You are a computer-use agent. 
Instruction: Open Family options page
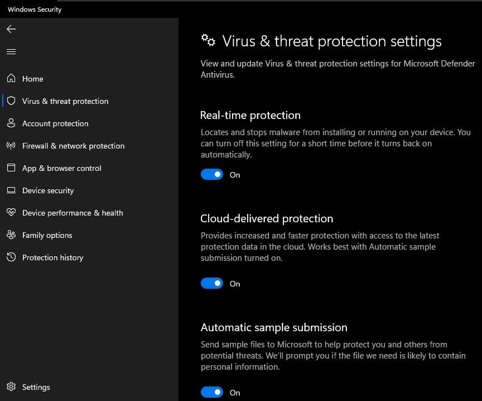(x=47, y=235)
